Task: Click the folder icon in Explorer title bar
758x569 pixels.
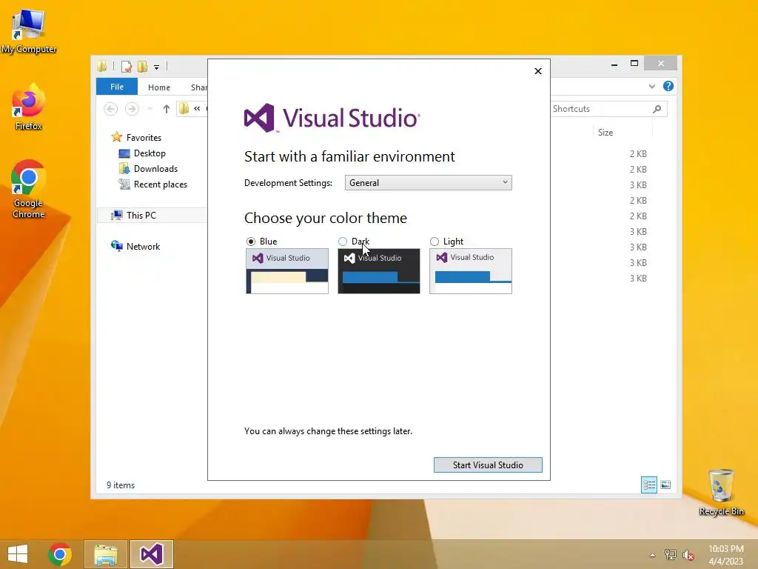Action: (x=102, y=66)
